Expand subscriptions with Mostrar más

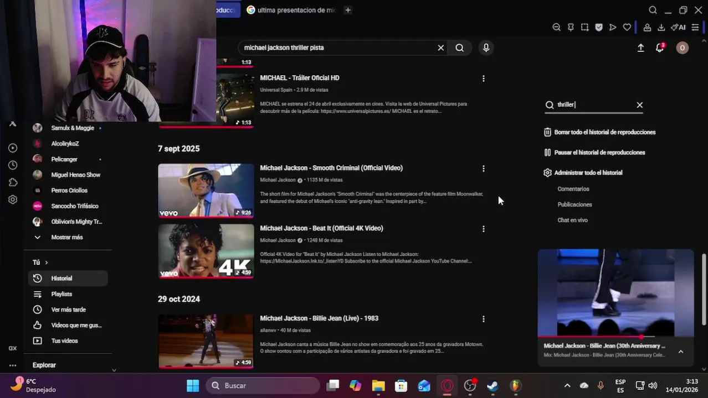(x=68, y=237)
